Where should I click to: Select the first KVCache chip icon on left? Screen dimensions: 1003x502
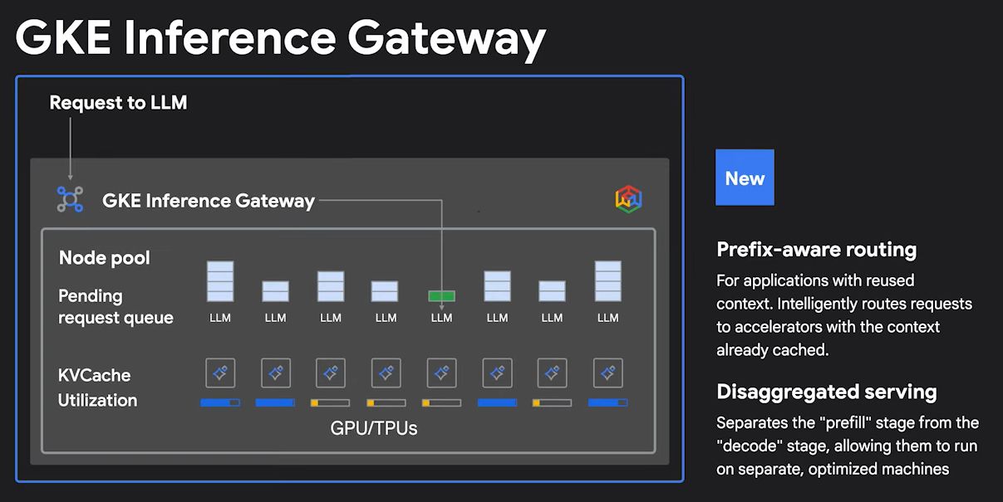coord(220,373)
